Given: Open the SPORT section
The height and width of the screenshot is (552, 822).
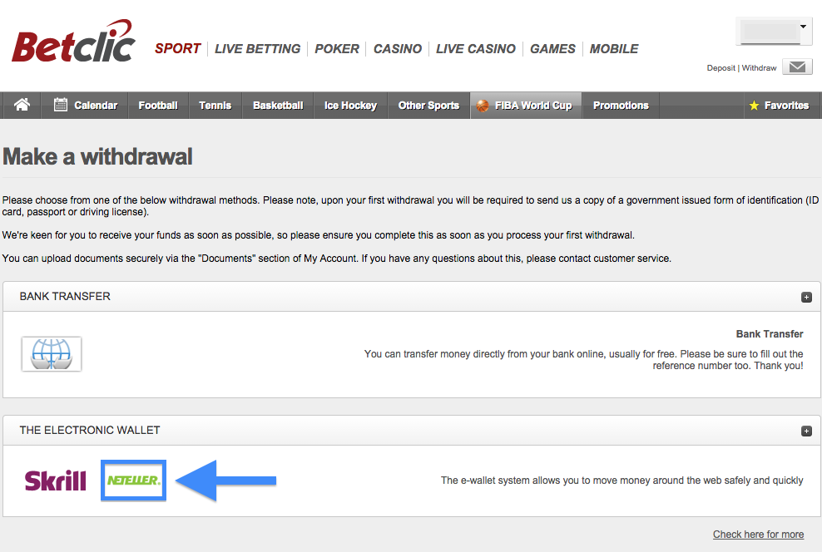Looking at the screenshot, I should point(178,49).
